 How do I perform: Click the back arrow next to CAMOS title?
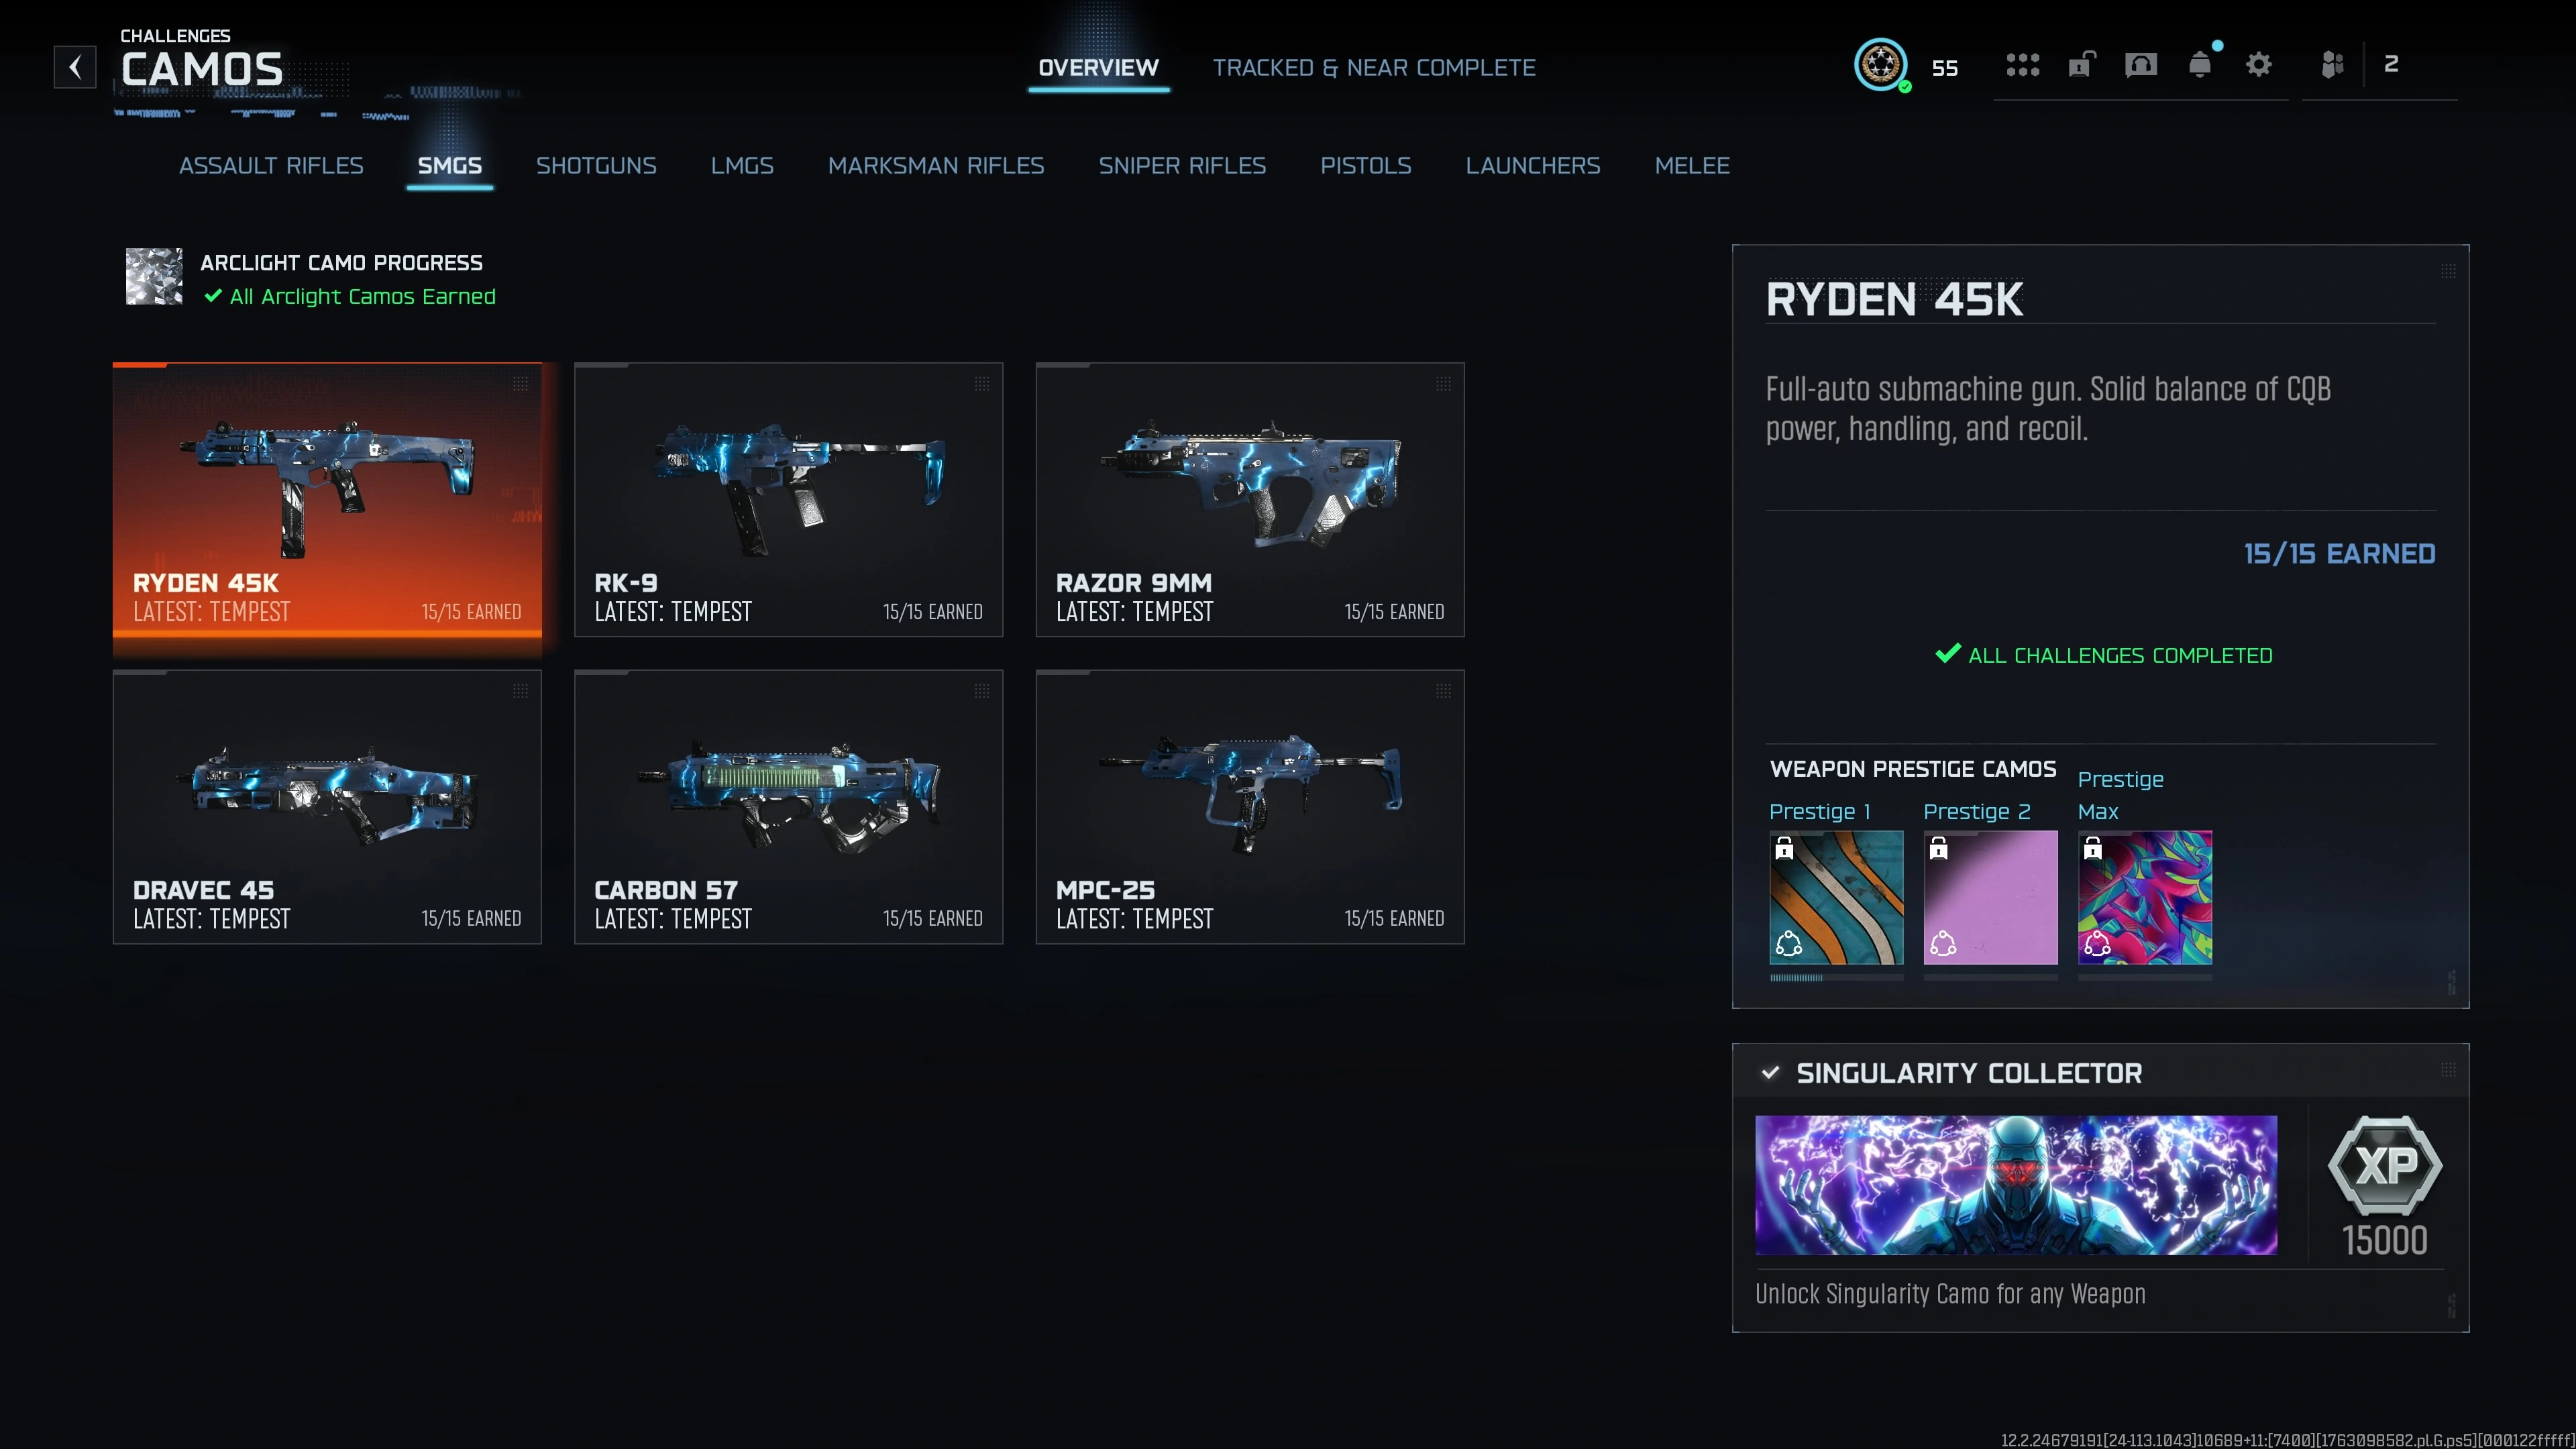(75, 66)
